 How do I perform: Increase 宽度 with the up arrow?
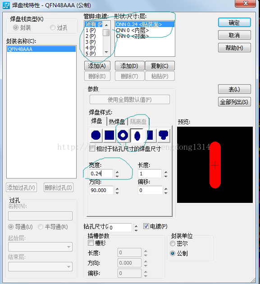(x=117, y=172)
